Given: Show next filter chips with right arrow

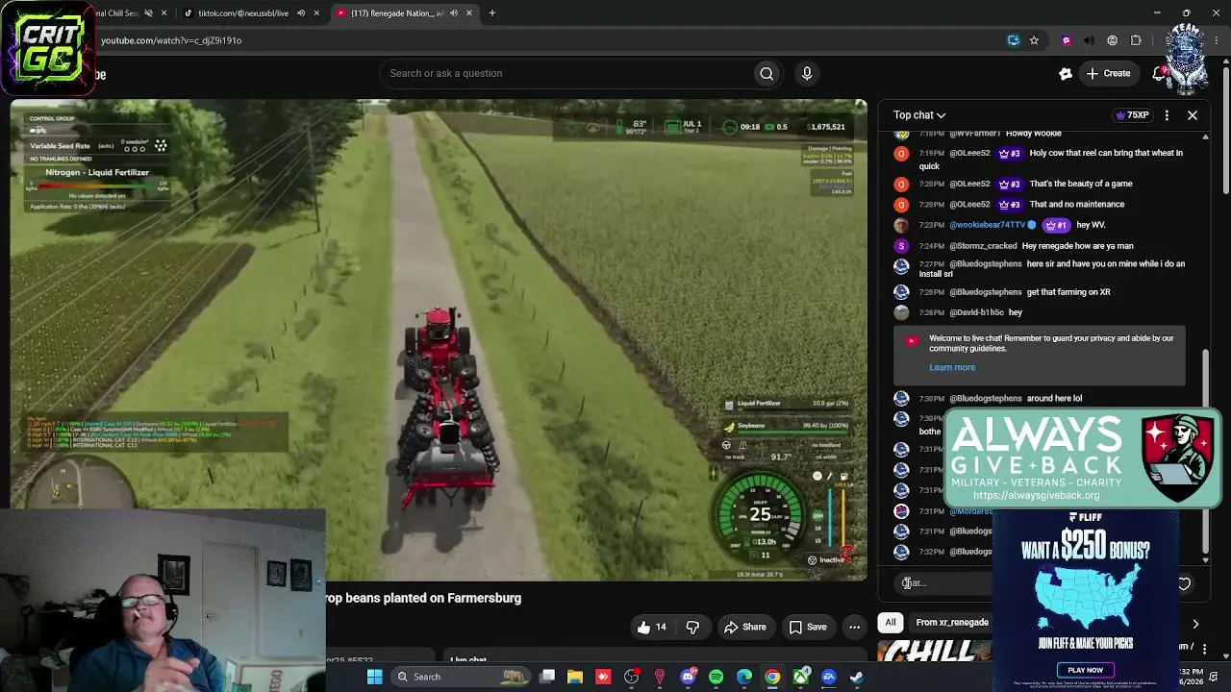Looking at the screenshot, I should pos(1195,624).
